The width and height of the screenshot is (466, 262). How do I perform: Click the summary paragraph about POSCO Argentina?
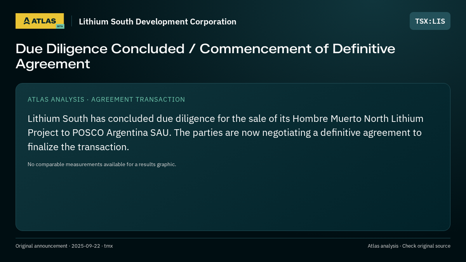coord(226,133)
